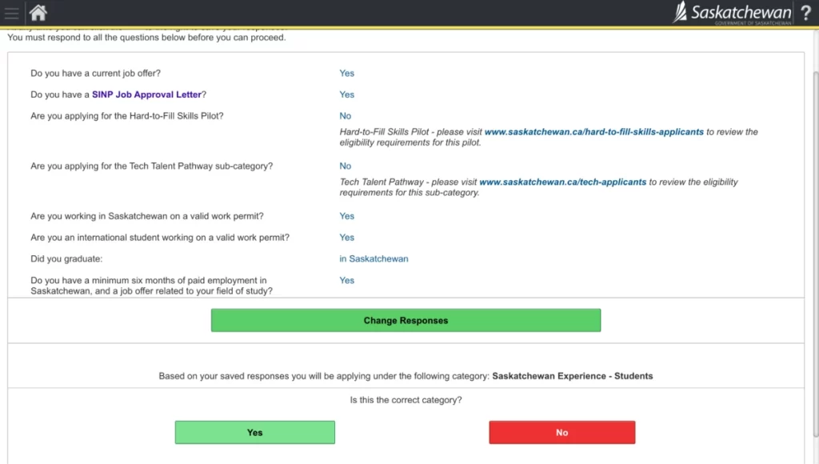Viewport: 819px width, 464px height.
Task: Open the hamburger navigation menu
Action: pyautogui.click(x=11, y=13)
